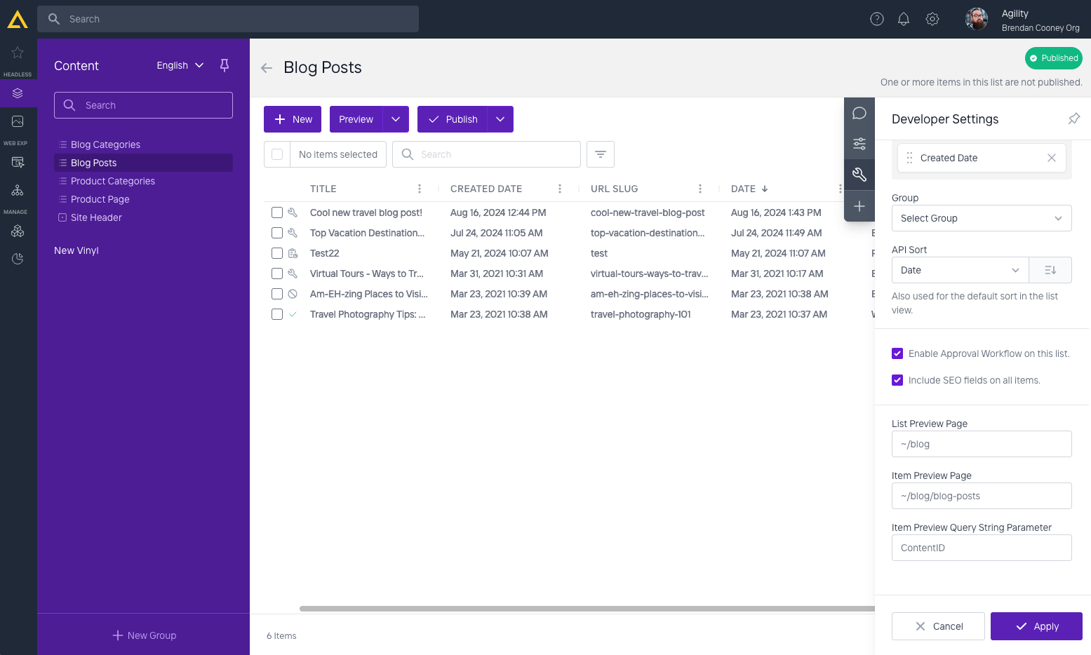1091x655 pixels.
Task: Open the reports pie chart icon
Action: coord(18,259)
